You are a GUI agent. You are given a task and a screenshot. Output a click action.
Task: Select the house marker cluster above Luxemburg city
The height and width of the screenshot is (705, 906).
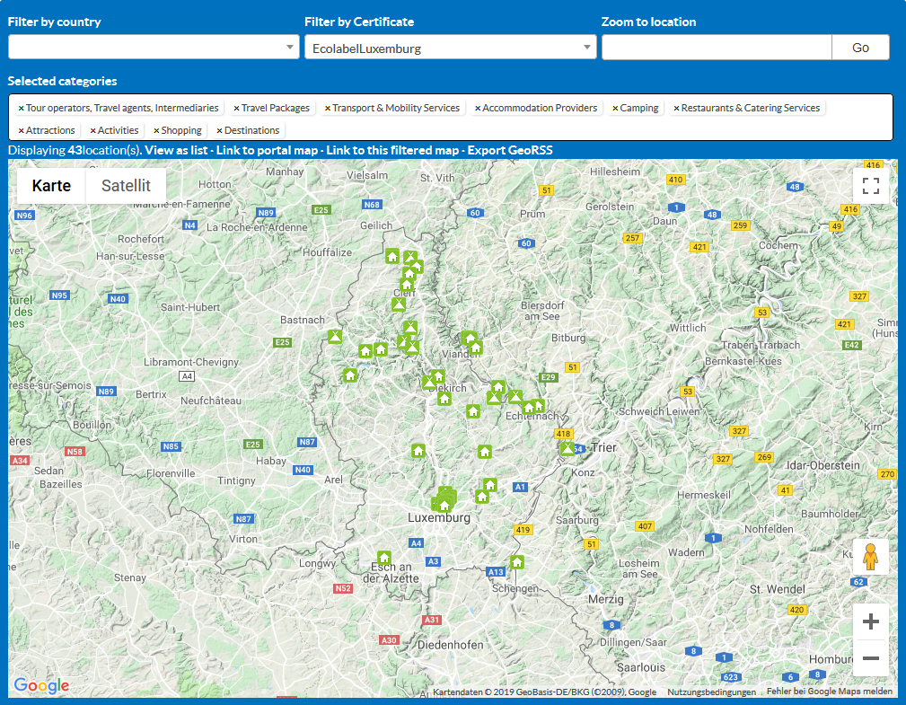click(x=444, y=506)
